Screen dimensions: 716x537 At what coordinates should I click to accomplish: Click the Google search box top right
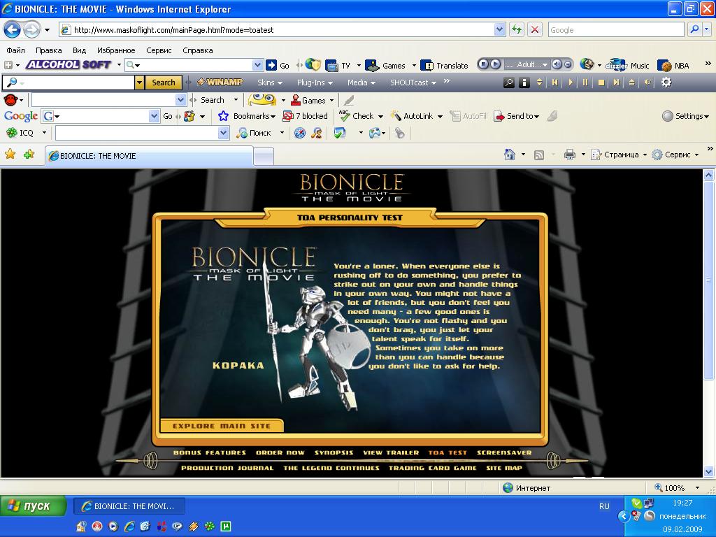(615, 29)
